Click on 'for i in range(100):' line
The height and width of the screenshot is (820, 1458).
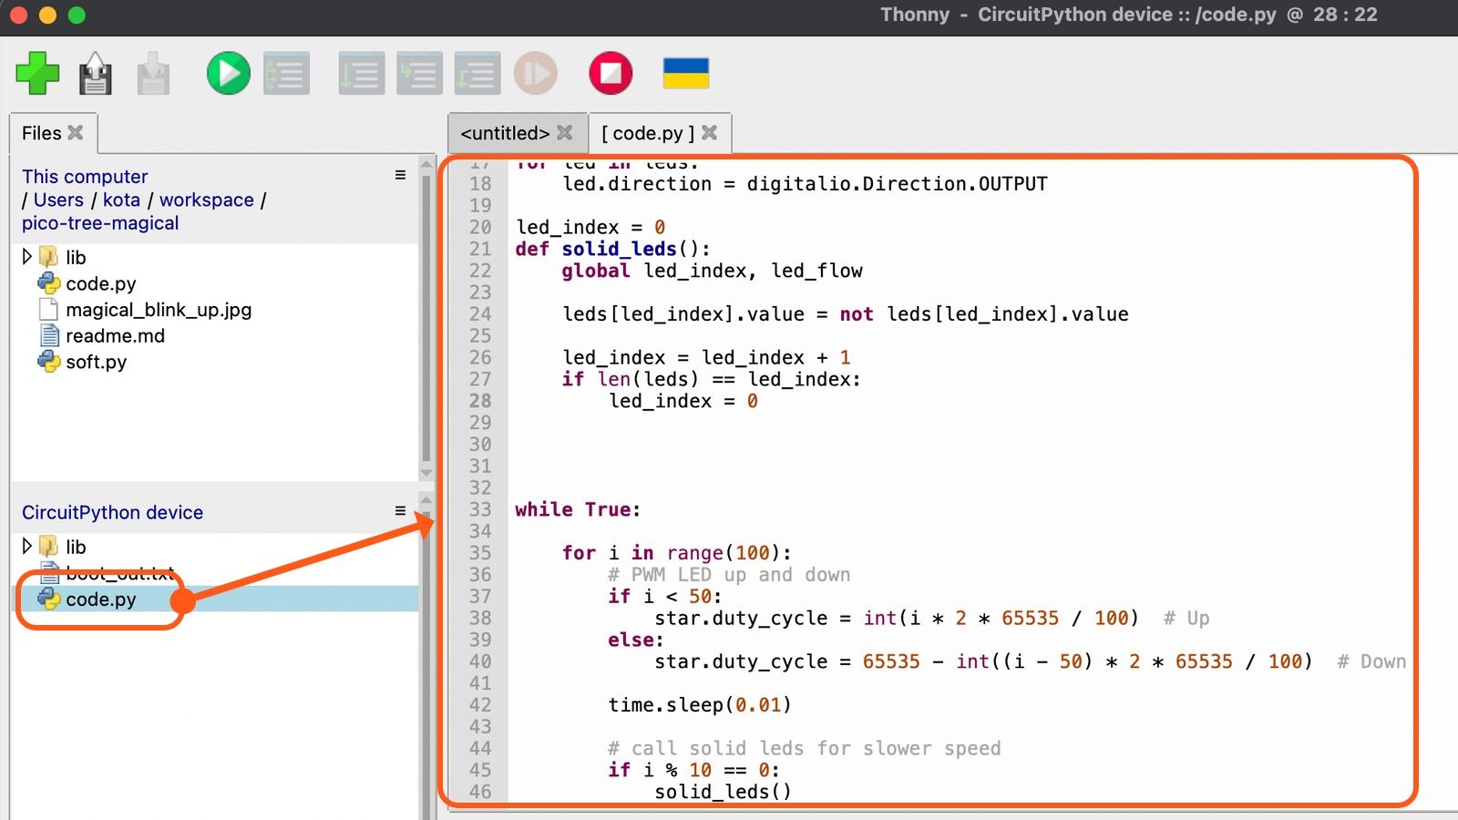click(676, 552)
